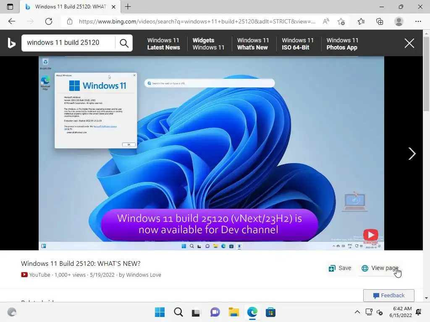Select the bing.com address bar URL
The width and height of the screenshot is (430, 322).
click(x=197, y=21)
